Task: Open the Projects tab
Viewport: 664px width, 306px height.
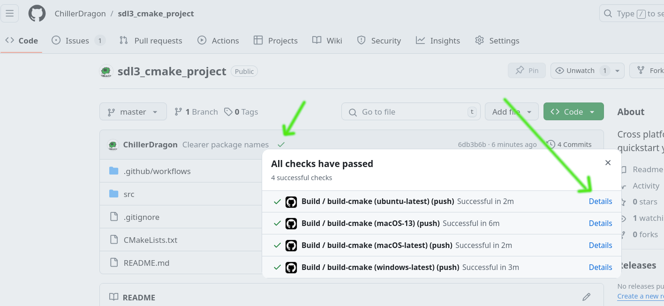Action: click(276, 41)
